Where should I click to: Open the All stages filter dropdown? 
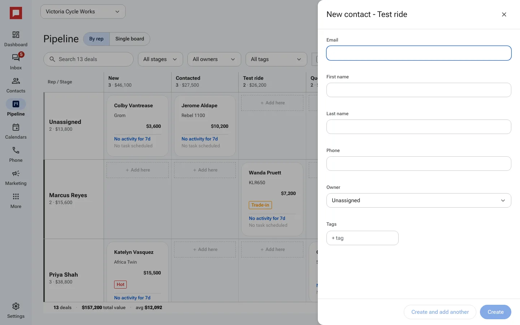[160, 59]
